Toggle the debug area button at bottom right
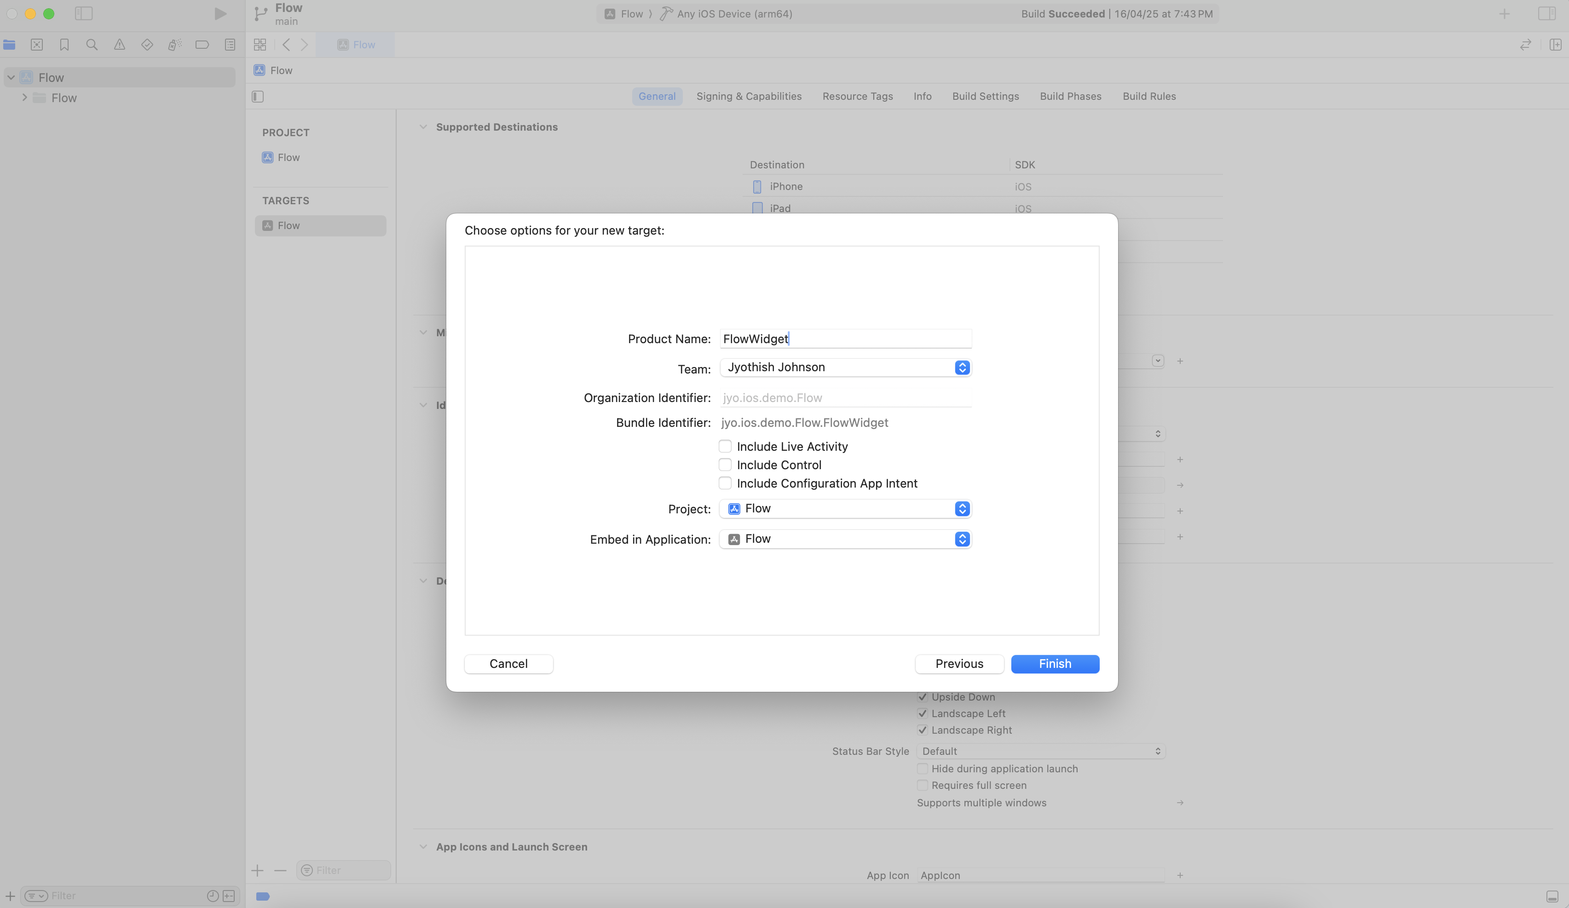The height and width of the screenshot is (908, 1569). click(x=1552, y=896)
